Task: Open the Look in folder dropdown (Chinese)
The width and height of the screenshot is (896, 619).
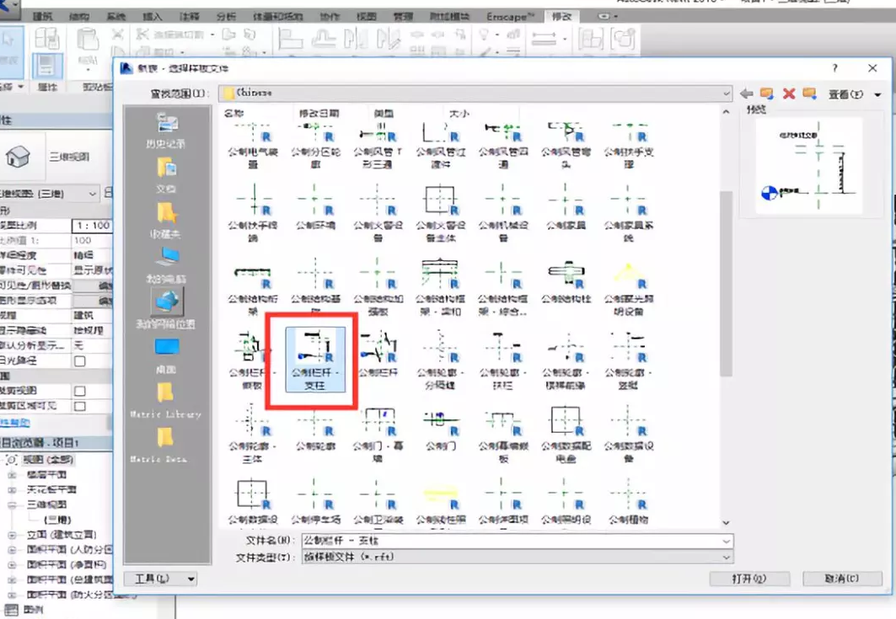Action: [x=475, y=93]
